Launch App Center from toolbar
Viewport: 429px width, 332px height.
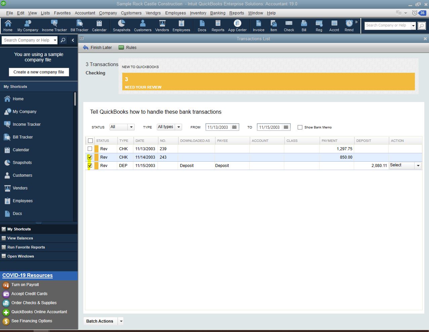[x=237, y=25]
